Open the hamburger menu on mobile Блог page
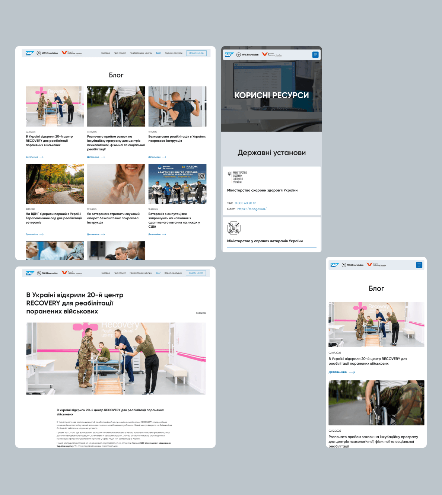Viewport: 442px width, 495px height. pos(419,265)
